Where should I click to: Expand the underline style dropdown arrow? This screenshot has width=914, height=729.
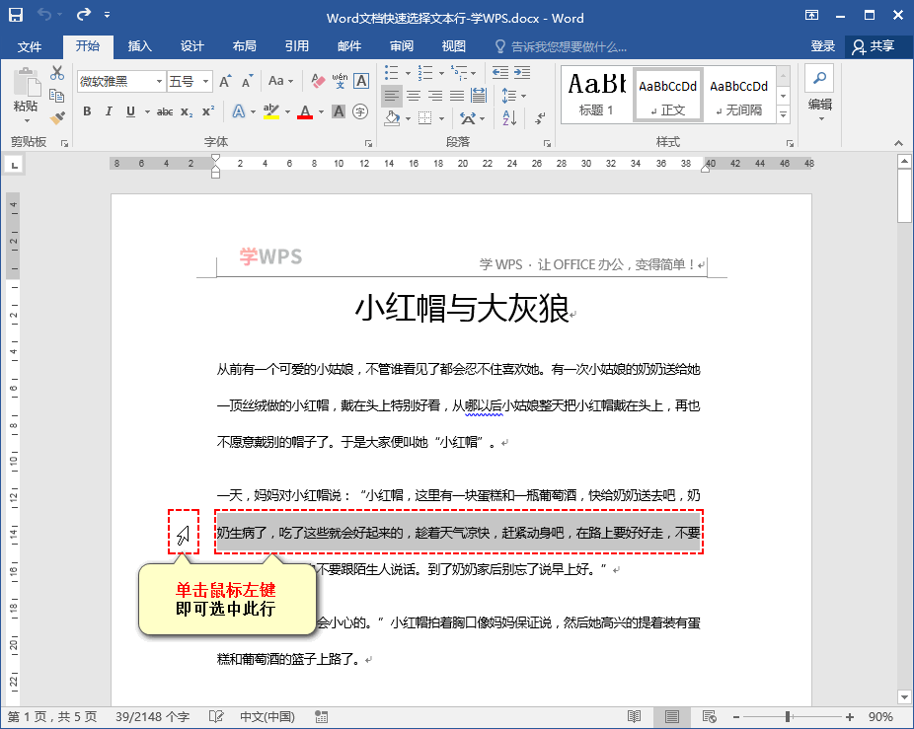pyautogui.click(x=147, y=111)
